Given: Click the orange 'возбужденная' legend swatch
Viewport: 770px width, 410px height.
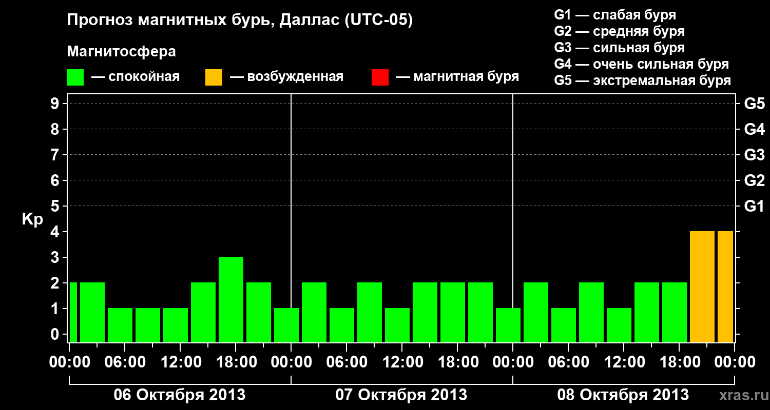Looking at the screenshot, I should point(214,77).
